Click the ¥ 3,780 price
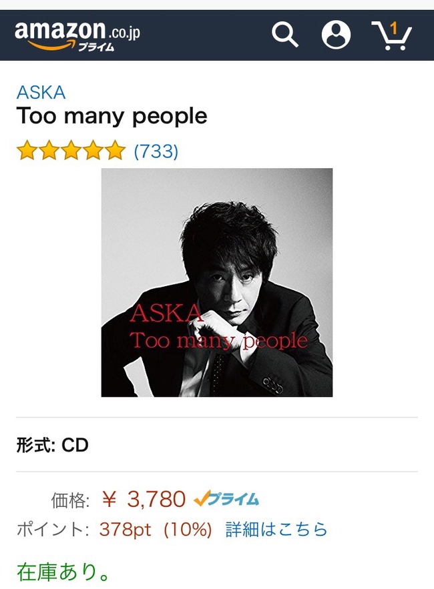Viewport: 434px width, 589px height. (144, 499)
